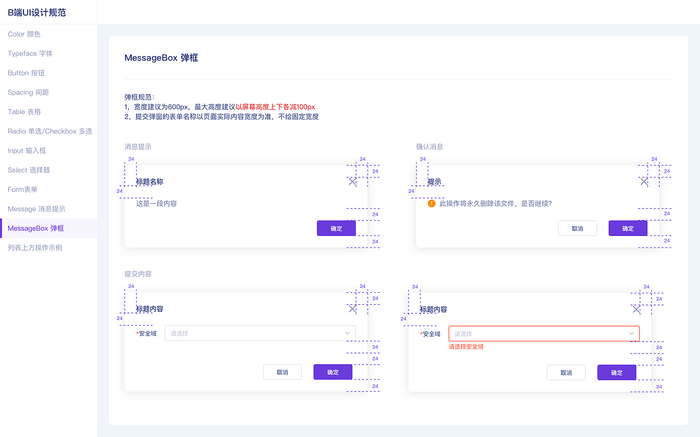
Task: Go to Button 按钮 section
Action: pyautogui.click(x=49, y=73)
